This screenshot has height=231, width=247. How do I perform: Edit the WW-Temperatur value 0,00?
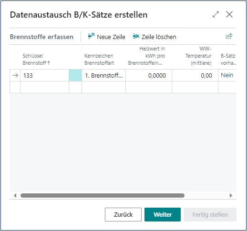tap(195, 75)
